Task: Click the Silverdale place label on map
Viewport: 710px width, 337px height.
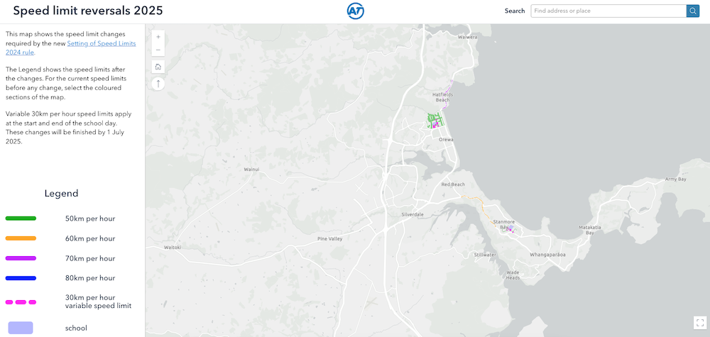Action: tap(412, 214)
